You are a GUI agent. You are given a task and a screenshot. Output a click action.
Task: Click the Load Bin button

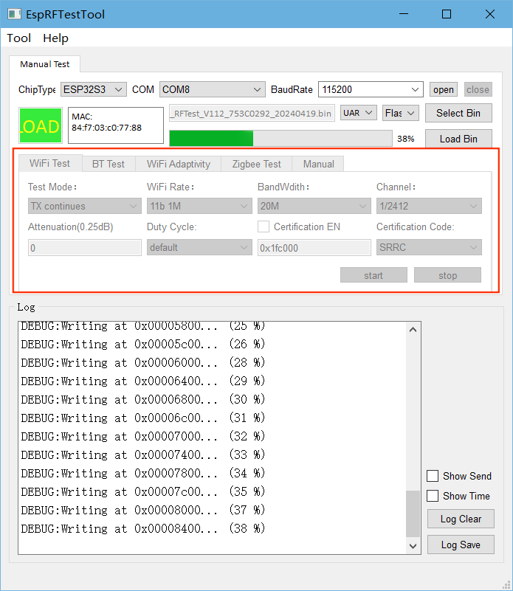click(458, 139)
